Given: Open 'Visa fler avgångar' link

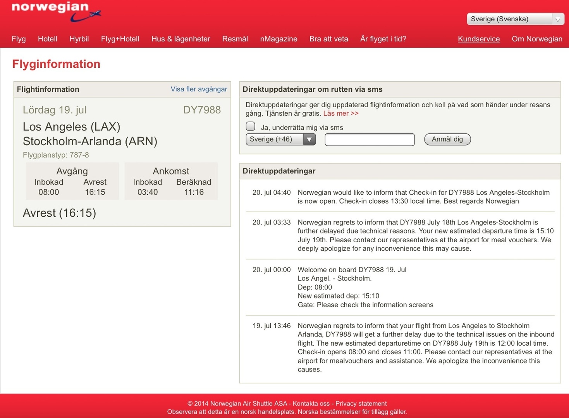Looking at the screenshot, I should [x=199, y=89].
